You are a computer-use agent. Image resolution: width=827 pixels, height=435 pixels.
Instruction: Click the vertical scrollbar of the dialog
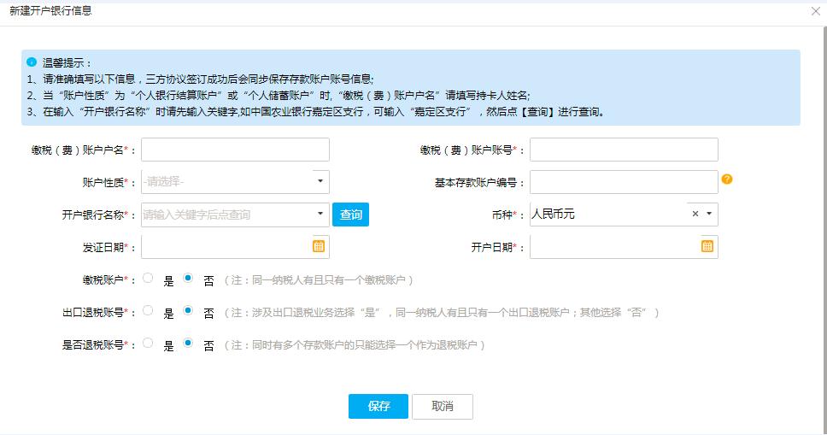[x=824, y=230]
